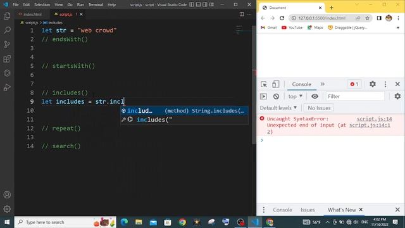Open the File menu

(15, 4)
